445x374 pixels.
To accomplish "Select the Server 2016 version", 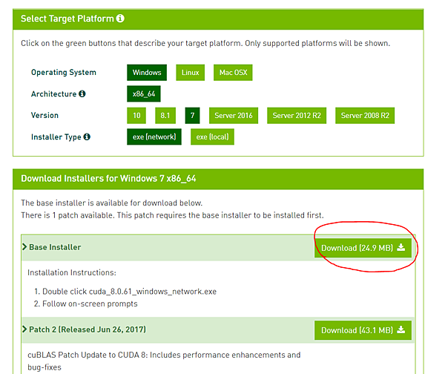I will (x=234, y=115).
